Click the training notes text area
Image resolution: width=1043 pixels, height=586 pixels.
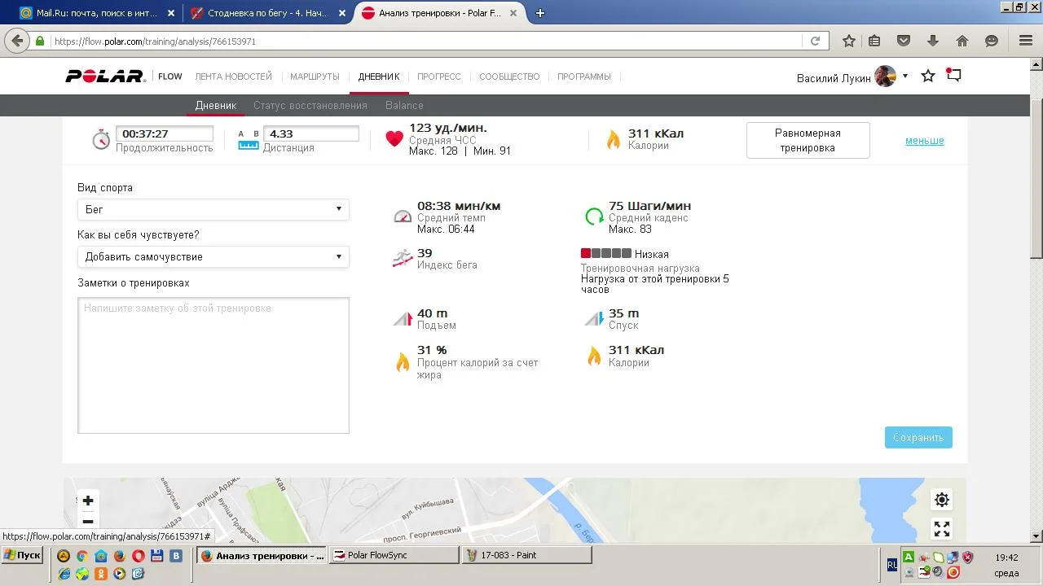point(213,365)
